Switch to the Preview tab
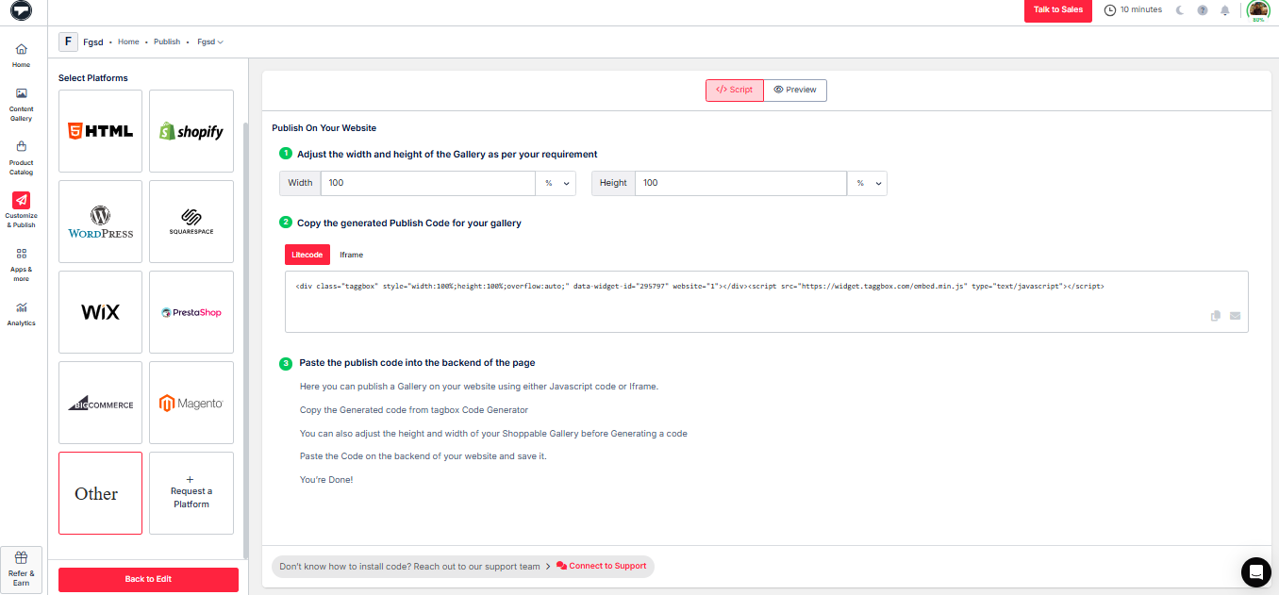The width and height of the screenshot is (1279, 595). coord(795,90)
